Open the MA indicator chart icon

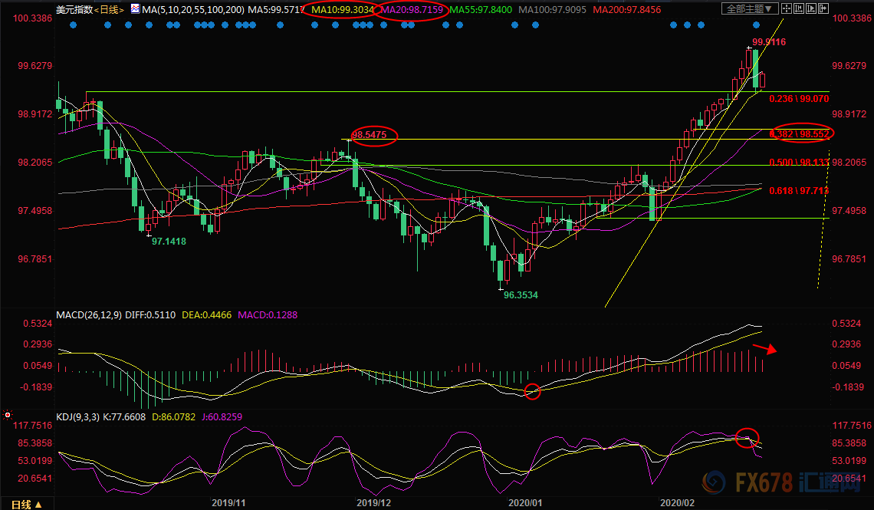pyautogui.click(x=136, y=9)
